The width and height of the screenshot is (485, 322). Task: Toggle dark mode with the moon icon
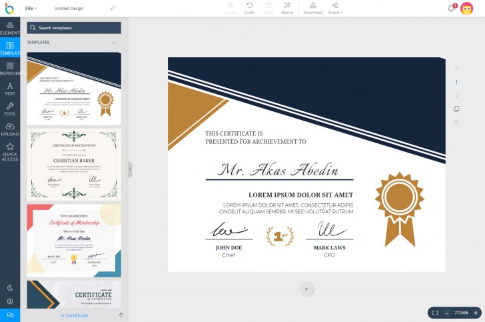10,287
